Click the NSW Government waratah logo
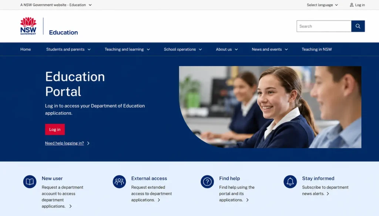Screen dimensions: 379x216 point(28,26)
